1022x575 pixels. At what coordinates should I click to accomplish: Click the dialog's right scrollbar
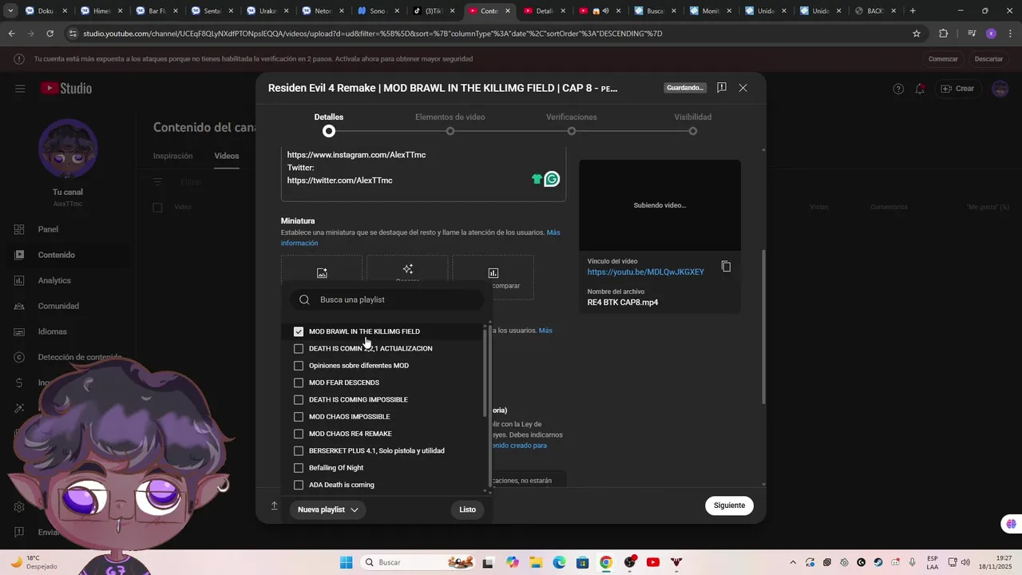pos(763,326)
